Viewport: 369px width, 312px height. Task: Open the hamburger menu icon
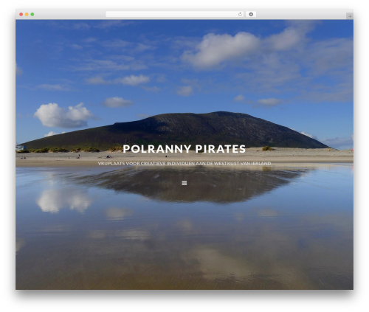[x=184, y=183]
